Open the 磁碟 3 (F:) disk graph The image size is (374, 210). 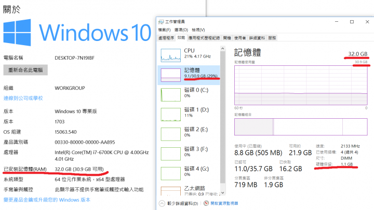(x=170, y=154)
